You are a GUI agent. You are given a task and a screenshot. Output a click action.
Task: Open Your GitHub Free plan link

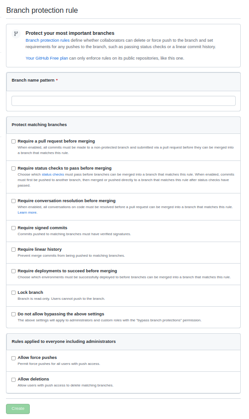(47, 58)
